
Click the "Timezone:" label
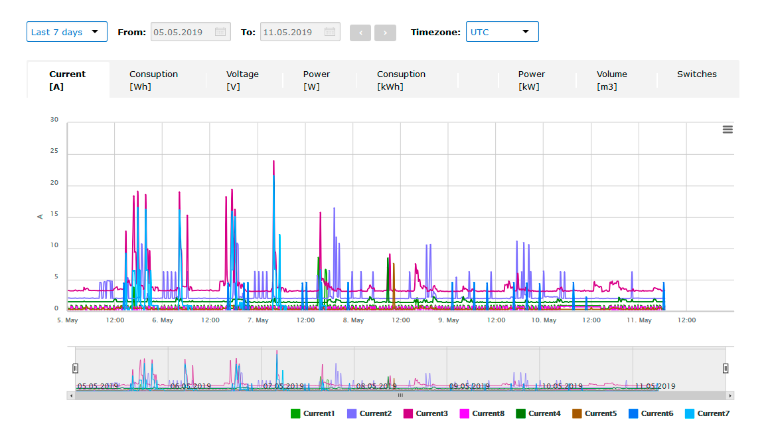pyautogui.click(x=435, y=33)
